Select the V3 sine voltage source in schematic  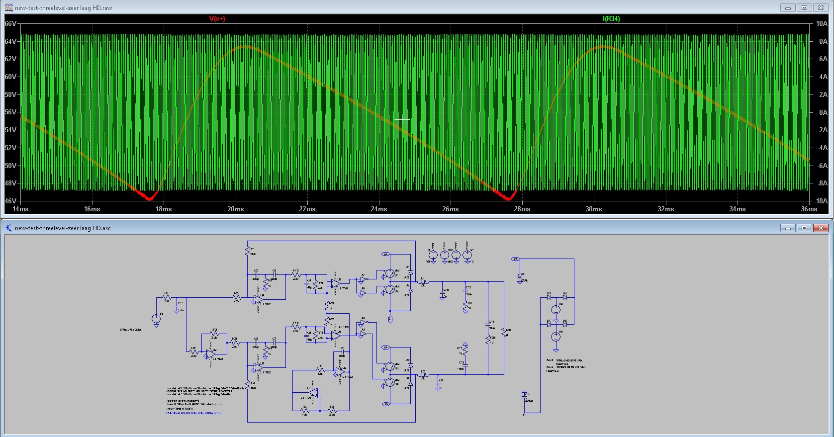click(x=156, y=318)
